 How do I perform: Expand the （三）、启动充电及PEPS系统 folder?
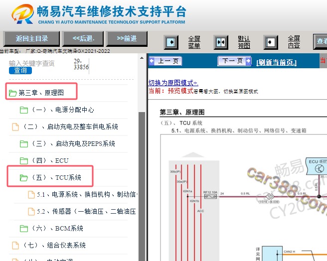(x=73, y=143)
